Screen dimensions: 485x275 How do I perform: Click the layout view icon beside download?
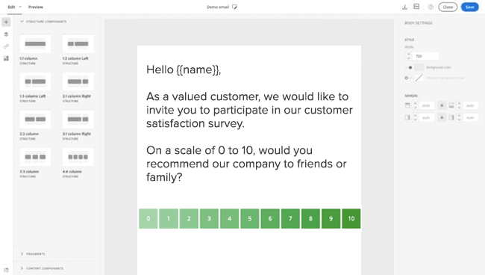[416, 7]
